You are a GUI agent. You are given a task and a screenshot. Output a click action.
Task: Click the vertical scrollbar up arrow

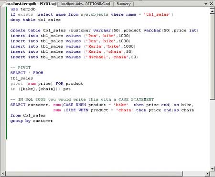pos(212,11)
